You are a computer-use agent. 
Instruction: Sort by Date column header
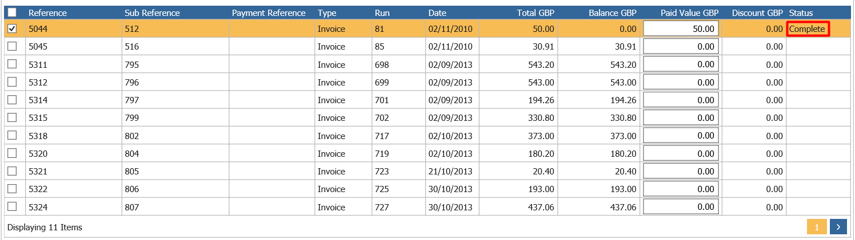click(437, 13)
